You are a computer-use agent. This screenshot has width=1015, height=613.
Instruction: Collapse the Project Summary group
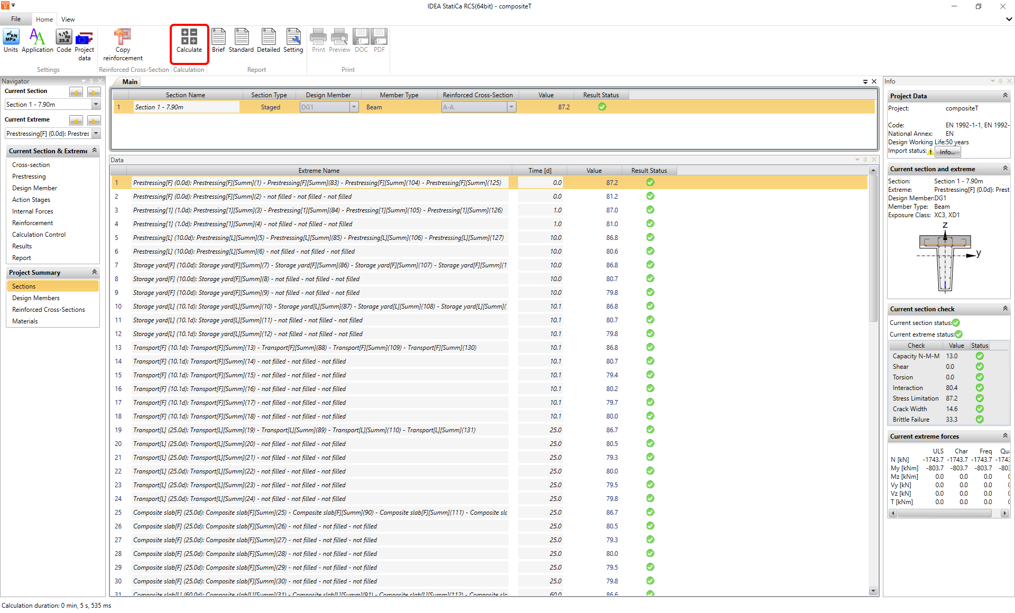click(x=95, y=272)
